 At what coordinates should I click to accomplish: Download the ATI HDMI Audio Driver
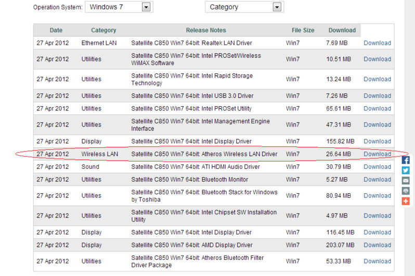(x=377, y=167)
